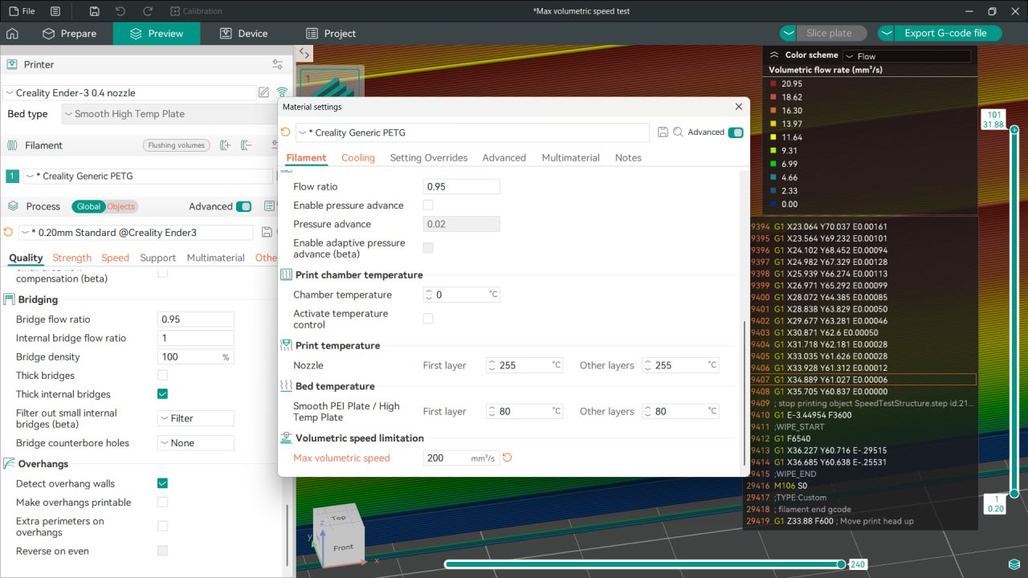1028x578 pixels.
Task: Open the sidebar Creality Generic PETG dropdown
Action: pyautogui.click(x=148, y=177)
